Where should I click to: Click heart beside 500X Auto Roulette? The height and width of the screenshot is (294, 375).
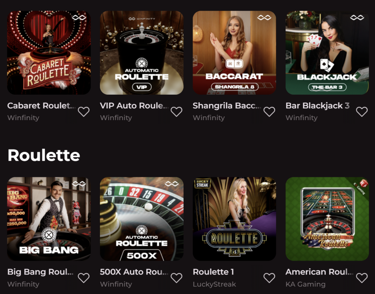pos(177,278)
